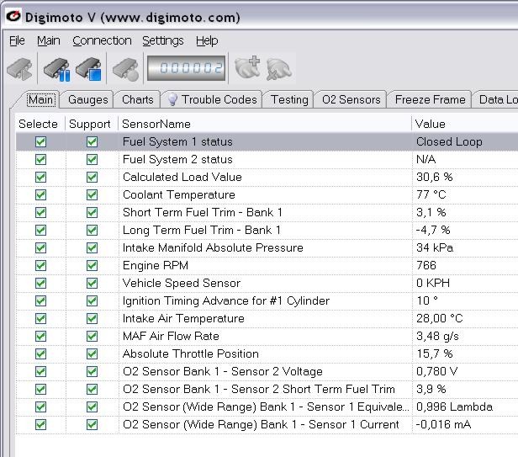Click the Digimoto logo in title bar
The height and width of the screenshot is (457, 518).
click(x=12, y=17)
